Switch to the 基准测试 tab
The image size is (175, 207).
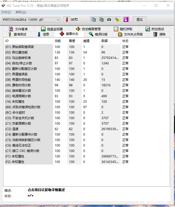click(x=17, y=34)
